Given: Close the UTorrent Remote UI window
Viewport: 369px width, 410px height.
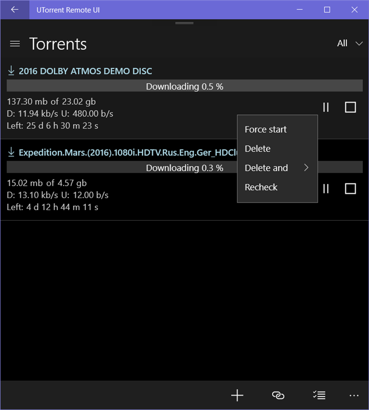Looking at the screenshot, I should [x=354, y=10].
